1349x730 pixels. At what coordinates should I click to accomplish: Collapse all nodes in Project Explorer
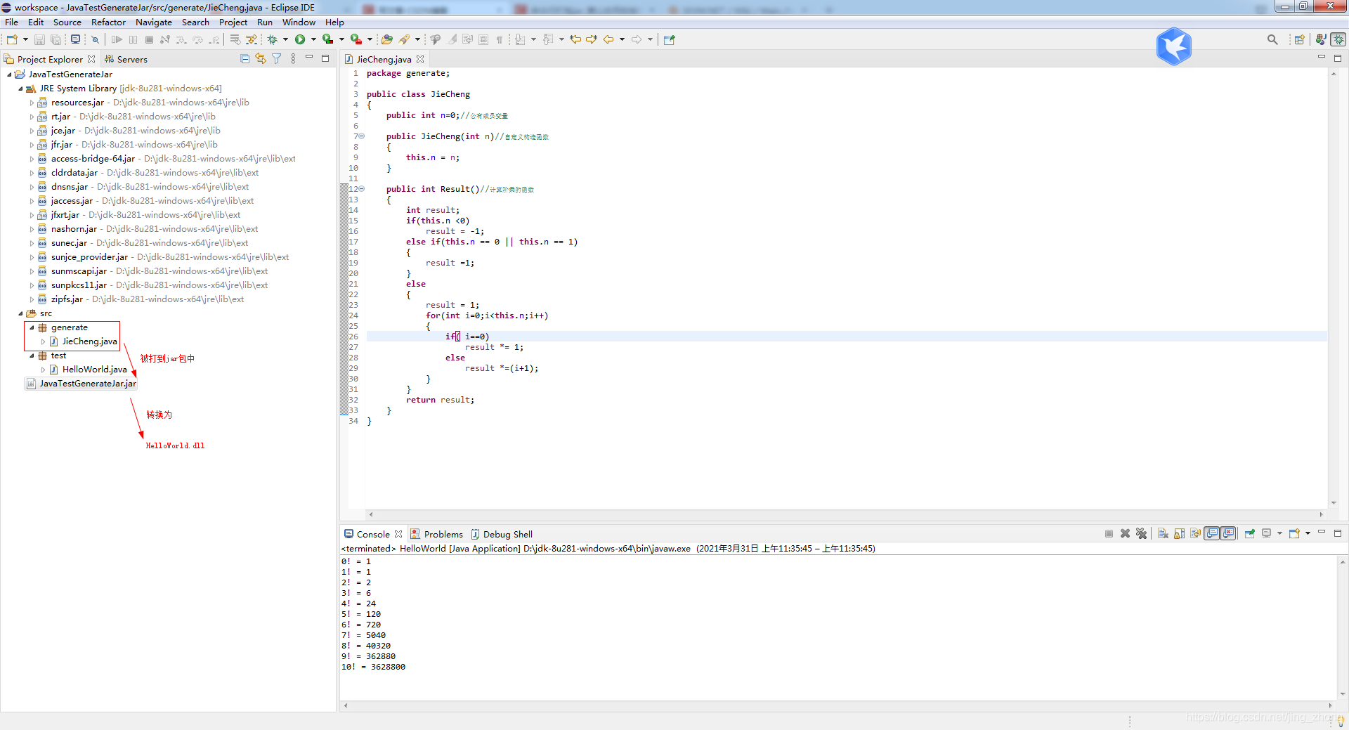click(245, 59)
